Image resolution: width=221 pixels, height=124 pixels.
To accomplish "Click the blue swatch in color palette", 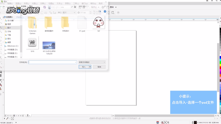I will click(220, 58).
